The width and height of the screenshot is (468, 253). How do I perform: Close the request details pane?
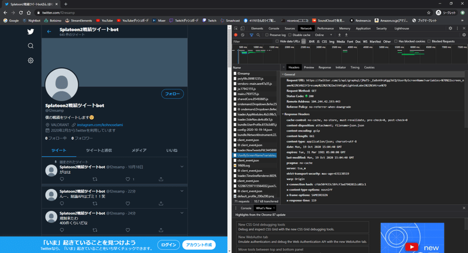(284, 67)
